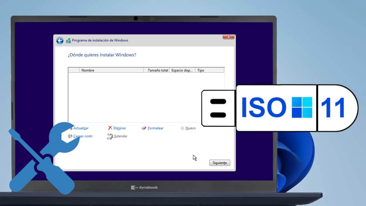366x206 pixels.
Task: Click the blue back arrow button
Action: [x=60, y=41]
